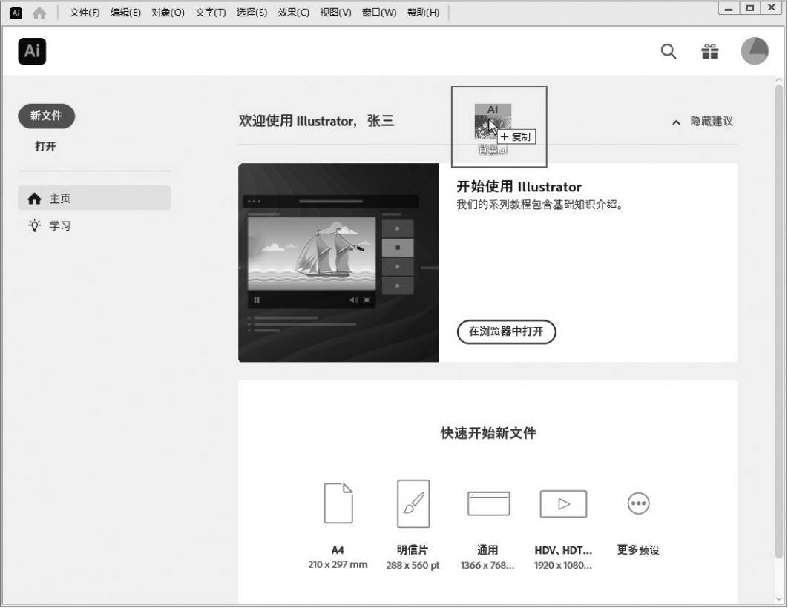Click the small Ai icon in the title bar
This screenshot has height=608, width=788.
click(16, 13)
